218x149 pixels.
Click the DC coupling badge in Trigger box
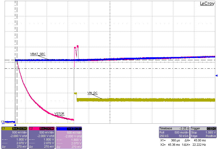tap(213, 129)
